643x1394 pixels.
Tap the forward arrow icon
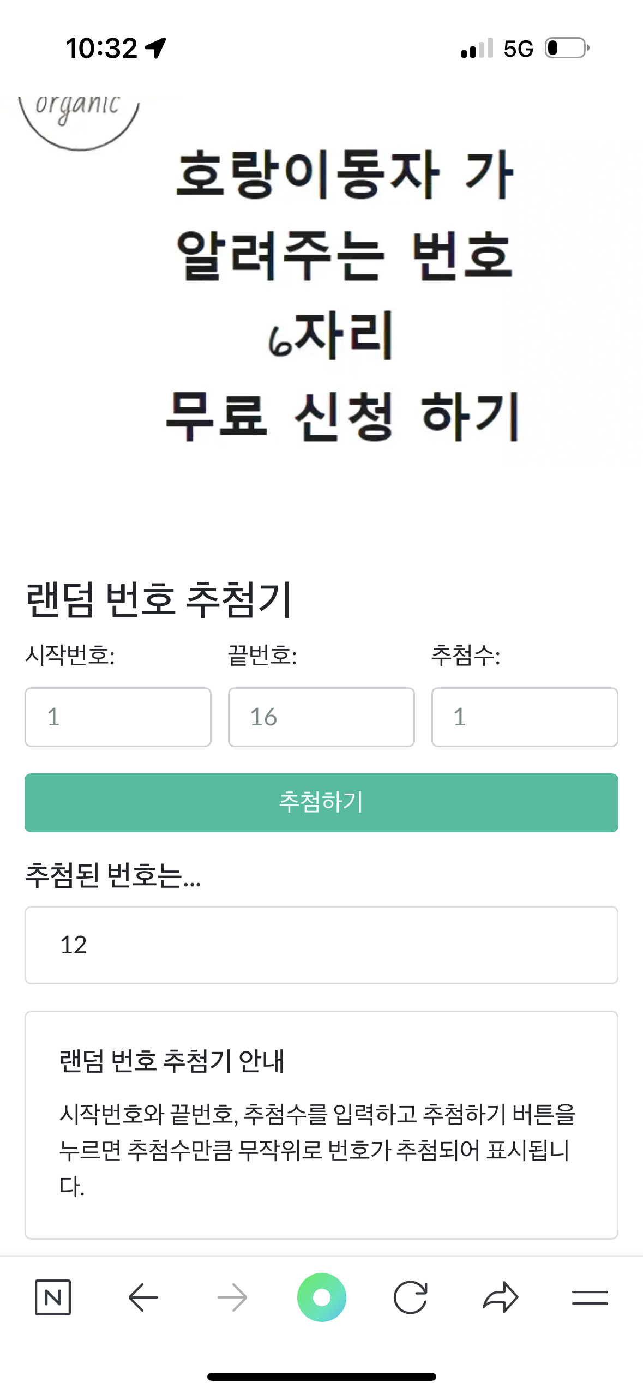(232, 1297)
